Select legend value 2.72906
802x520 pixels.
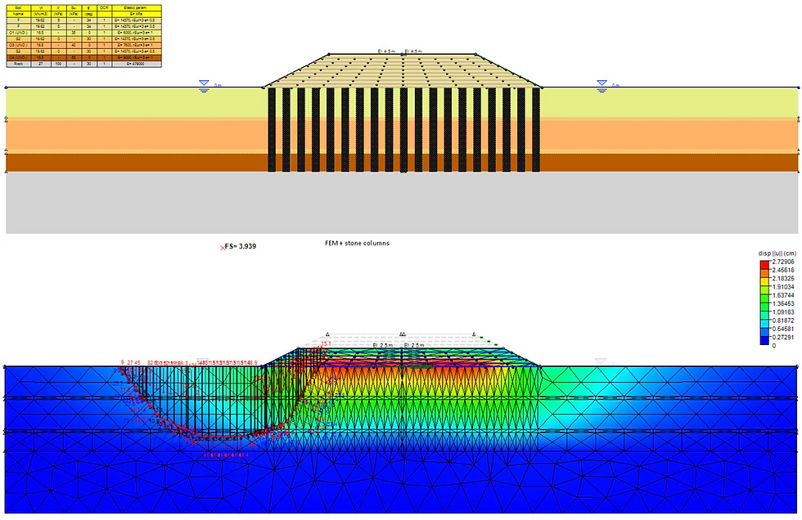[x=783, y=262]
